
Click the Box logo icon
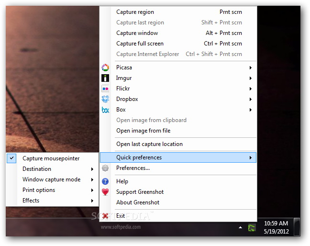point(105,110)
